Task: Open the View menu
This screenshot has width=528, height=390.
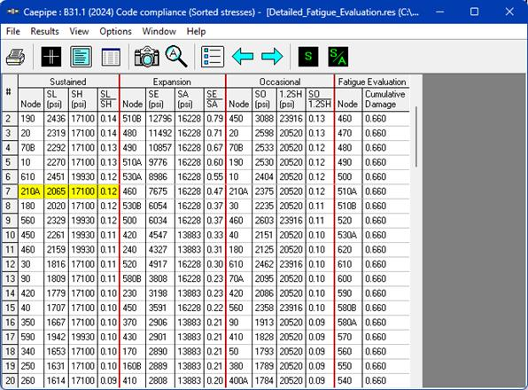Action: [x=79, y=31]
